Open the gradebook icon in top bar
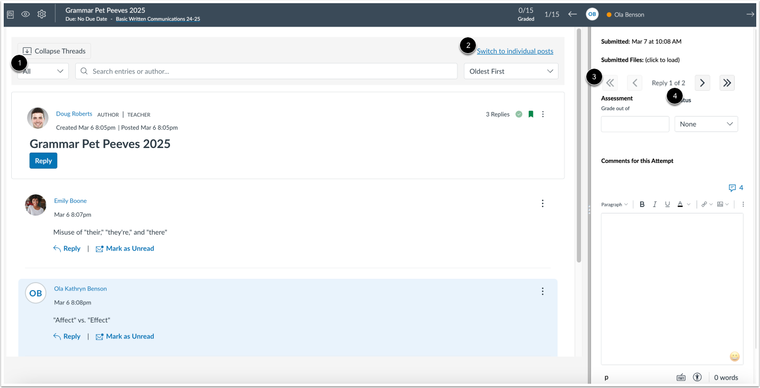 [10, 14]
